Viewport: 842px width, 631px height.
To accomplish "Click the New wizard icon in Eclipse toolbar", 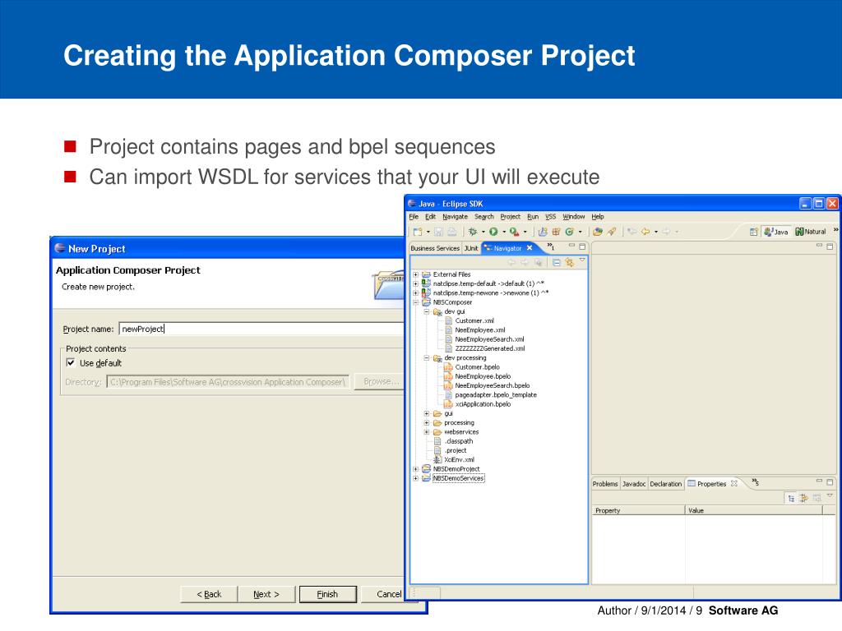I will click(418, 232).
